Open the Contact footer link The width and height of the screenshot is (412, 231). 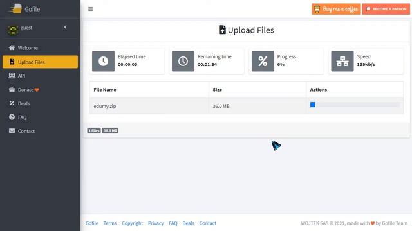(x=207, y=223)
